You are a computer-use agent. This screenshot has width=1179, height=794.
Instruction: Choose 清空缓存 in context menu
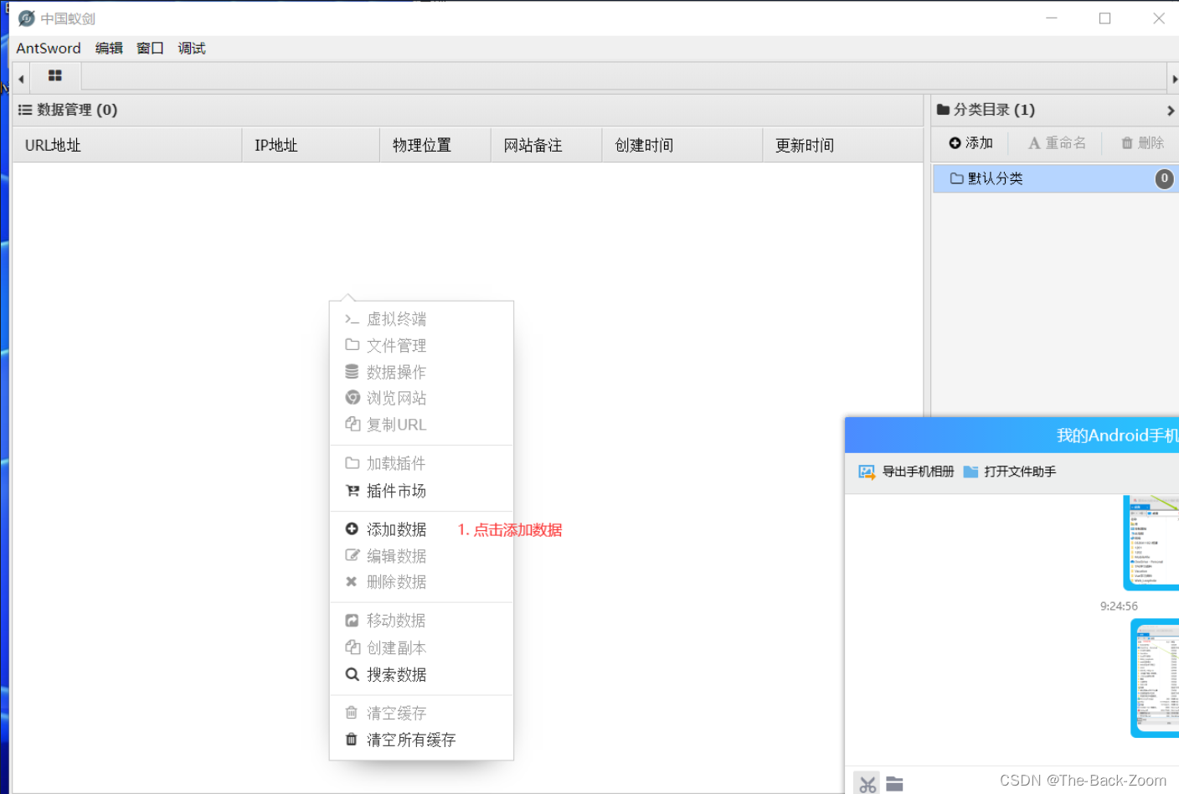click(x=421, y=713)
